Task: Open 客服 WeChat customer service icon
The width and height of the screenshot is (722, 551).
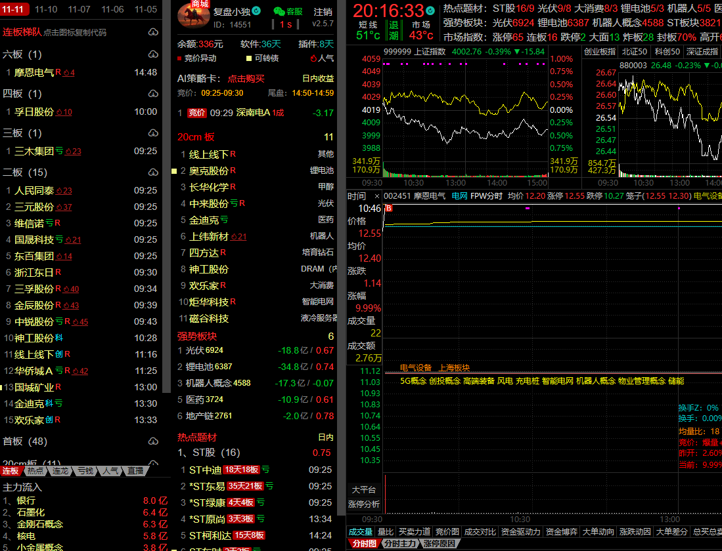Action: tap(279, 12)
